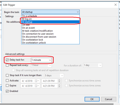Open the 1 hour repeat dropdown

tap(41, 65)
